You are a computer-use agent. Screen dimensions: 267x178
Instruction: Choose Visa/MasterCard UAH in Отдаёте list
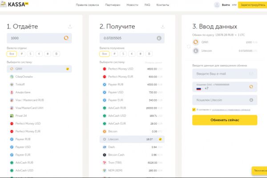point(39,108)
